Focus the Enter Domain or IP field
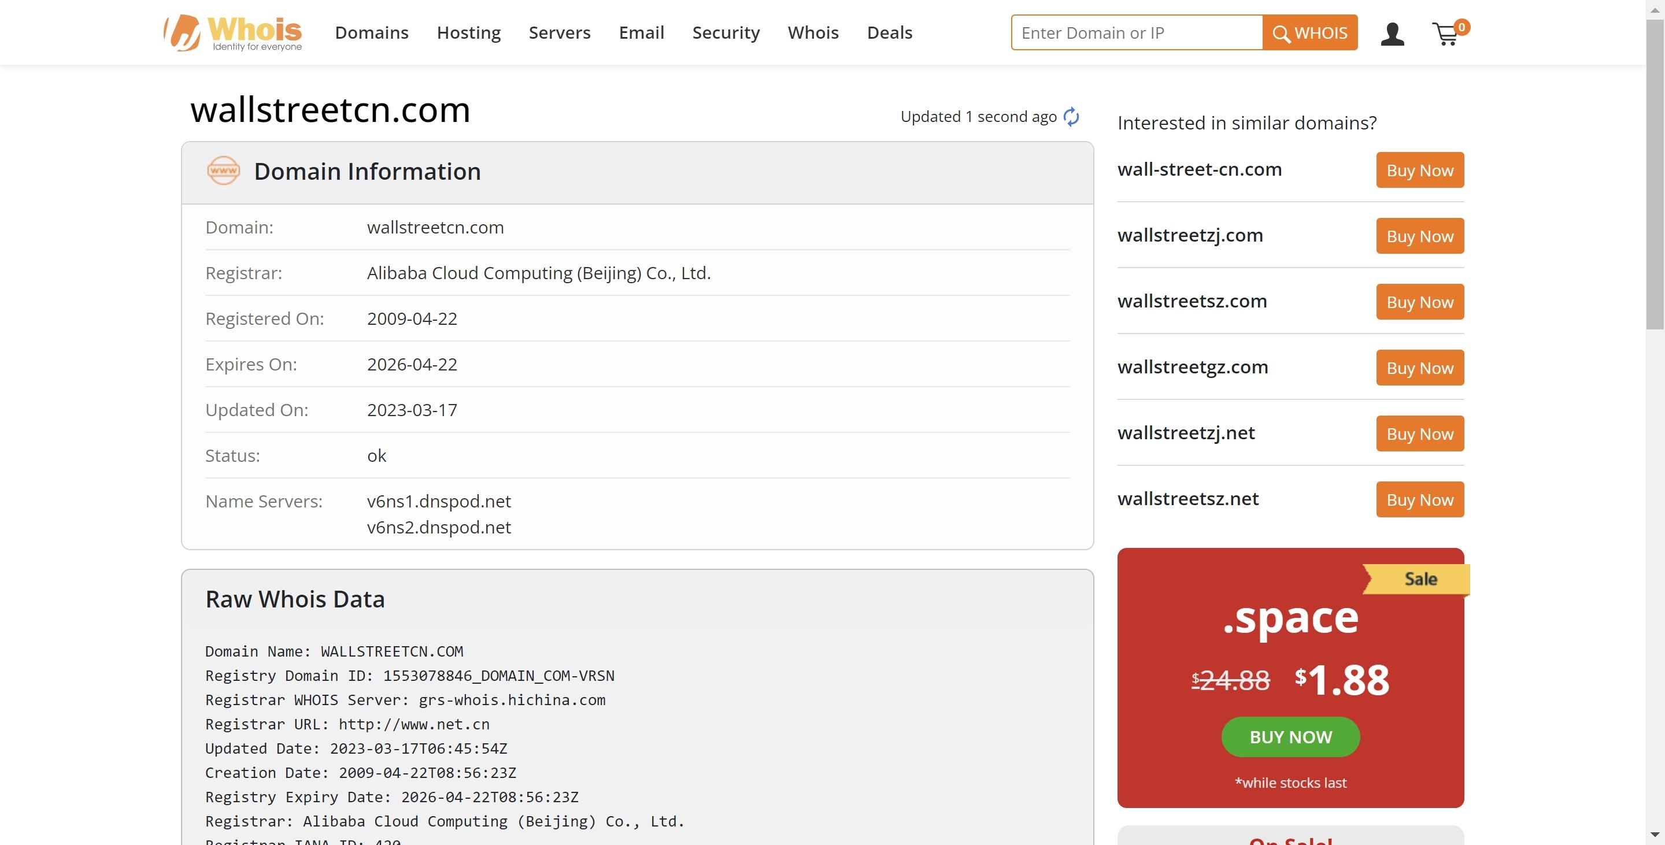This screenshot has height=845, width=1665. tap(1137, 32)
